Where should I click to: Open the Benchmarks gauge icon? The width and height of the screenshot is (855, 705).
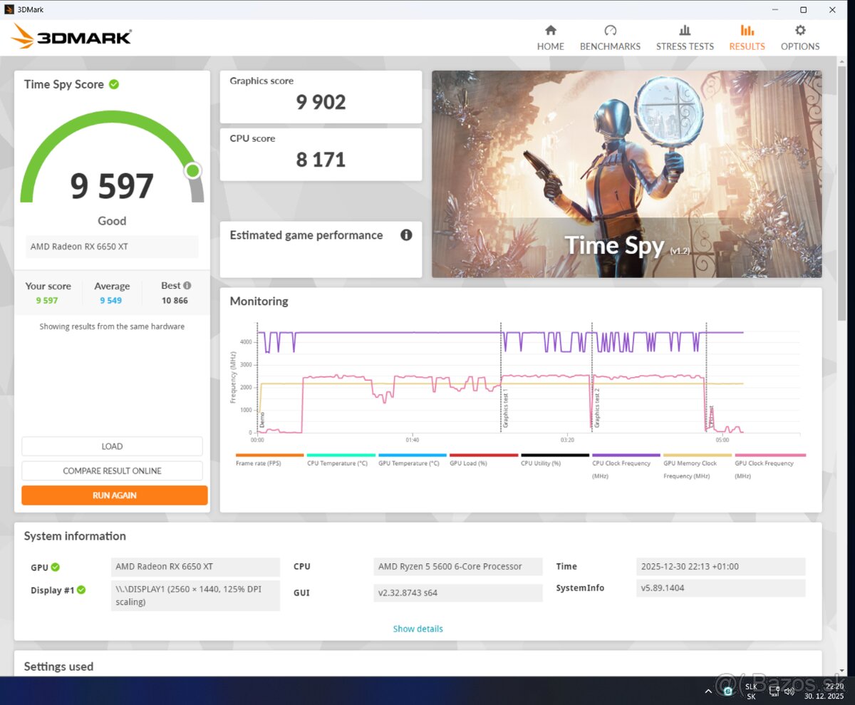(x=610, y=31)
